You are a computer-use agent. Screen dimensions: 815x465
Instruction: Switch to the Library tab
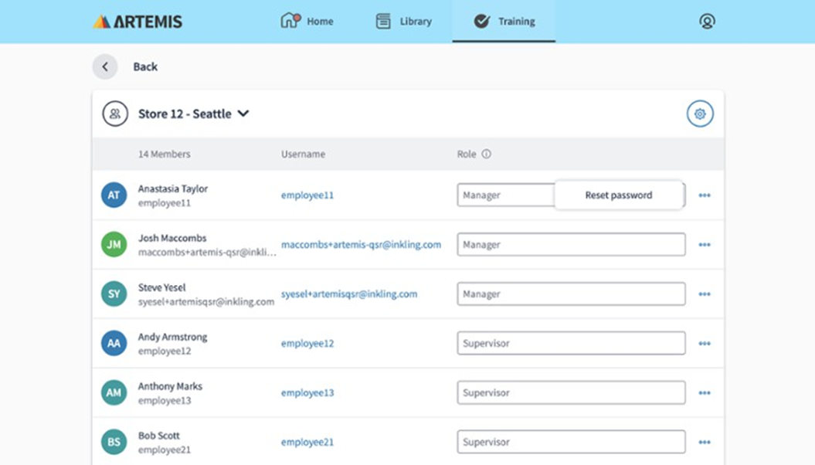pos(403,22)
